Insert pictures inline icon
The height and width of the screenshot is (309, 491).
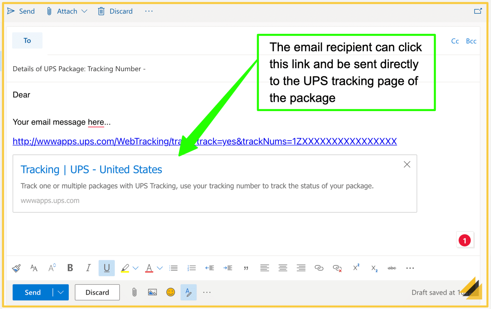pos(152,292)
